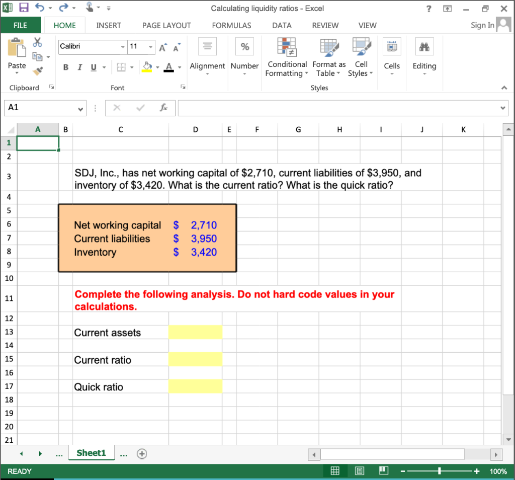Select yellow Current assets answer cell
The width and height of the screenshot is (515, 480).
196,332
